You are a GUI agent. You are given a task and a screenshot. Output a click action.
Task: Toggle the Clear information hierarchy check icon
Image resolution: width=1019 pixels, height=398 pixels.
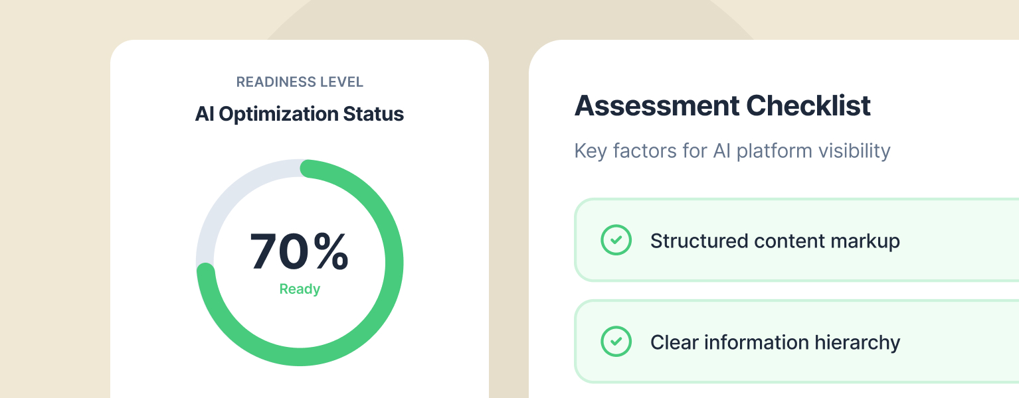pyautogui.click(x=616, y=342)
